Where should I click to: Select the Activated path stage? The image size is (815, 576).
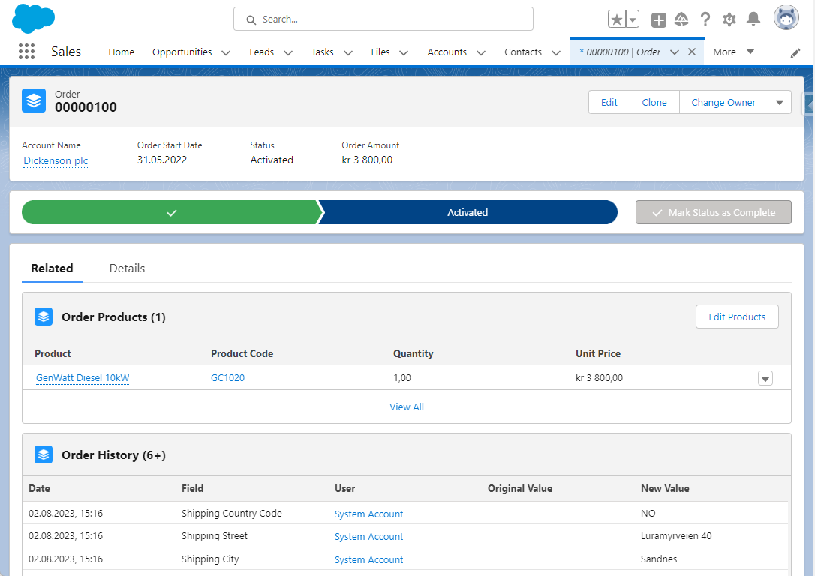[x=468, y=212]
